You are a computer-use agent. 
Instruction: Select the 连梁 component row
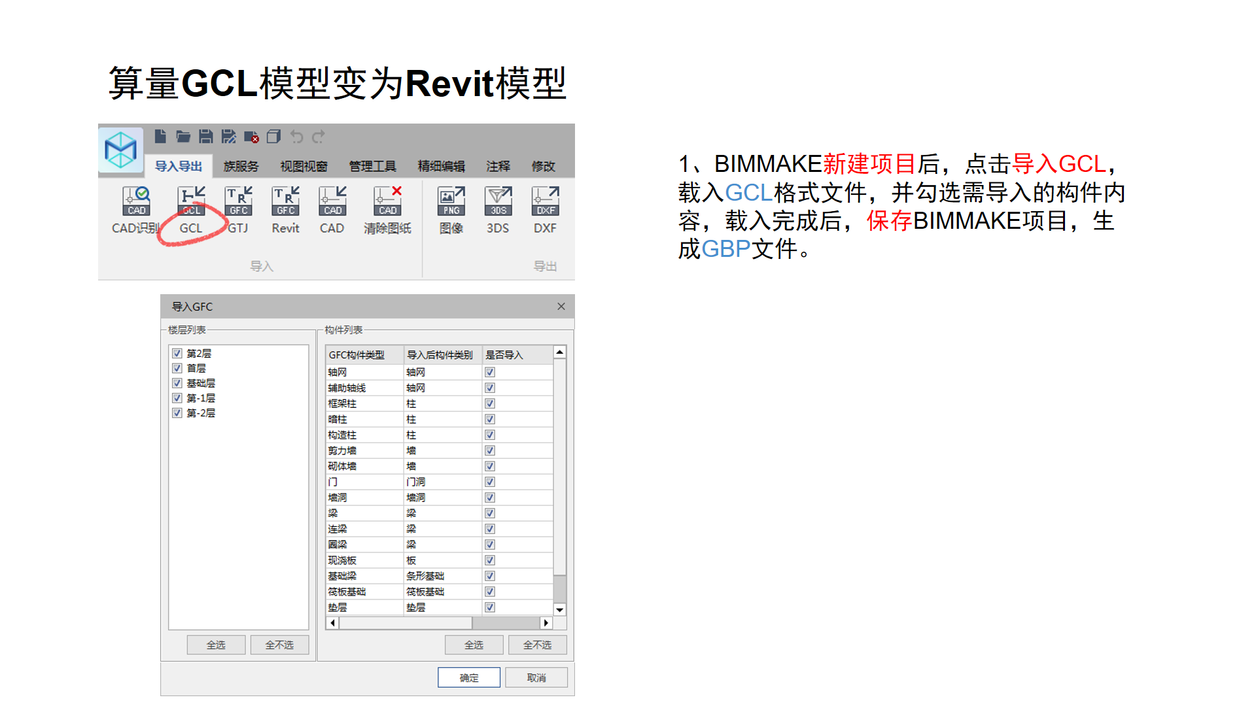pos(439,529)
